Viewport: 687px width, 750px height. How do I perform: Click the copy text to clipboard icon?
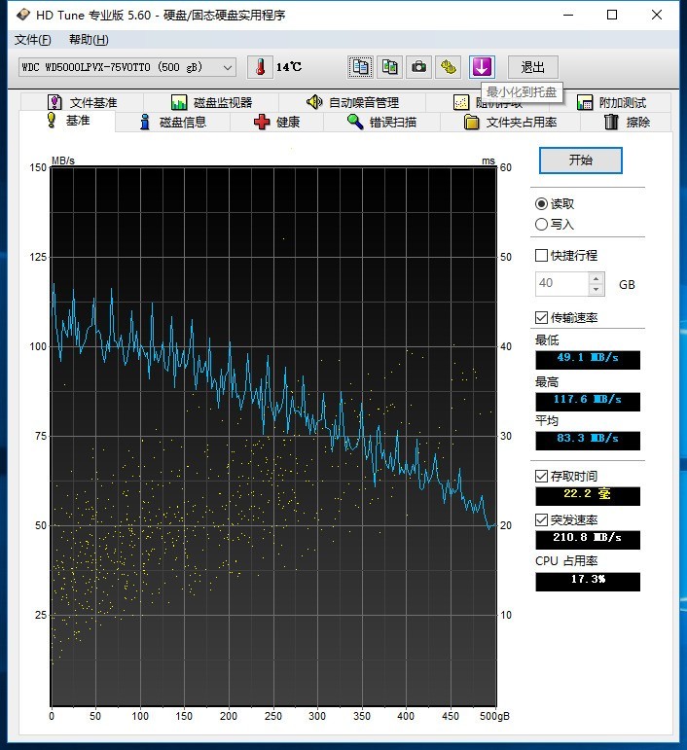[361, 67]
